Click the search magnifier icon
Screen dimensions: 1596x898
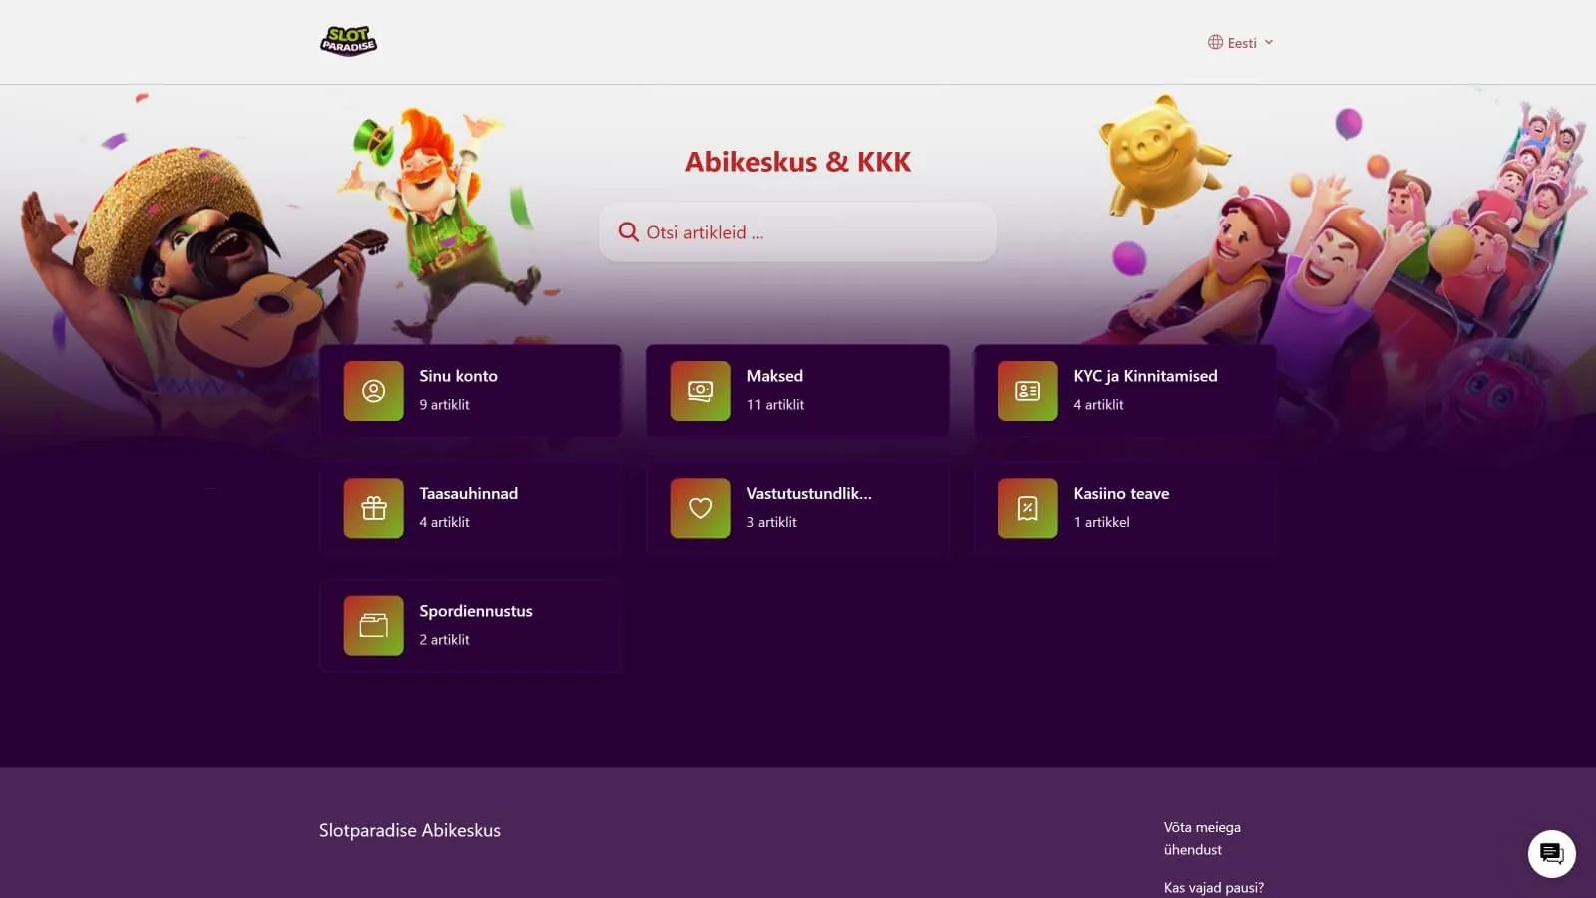(628, 232)
